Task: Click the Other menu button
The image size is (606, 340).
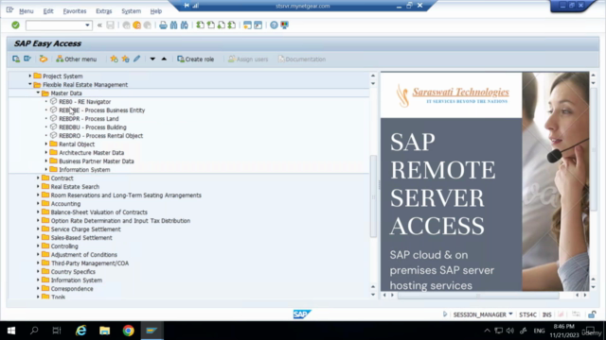Action: [x=76, y=59]
